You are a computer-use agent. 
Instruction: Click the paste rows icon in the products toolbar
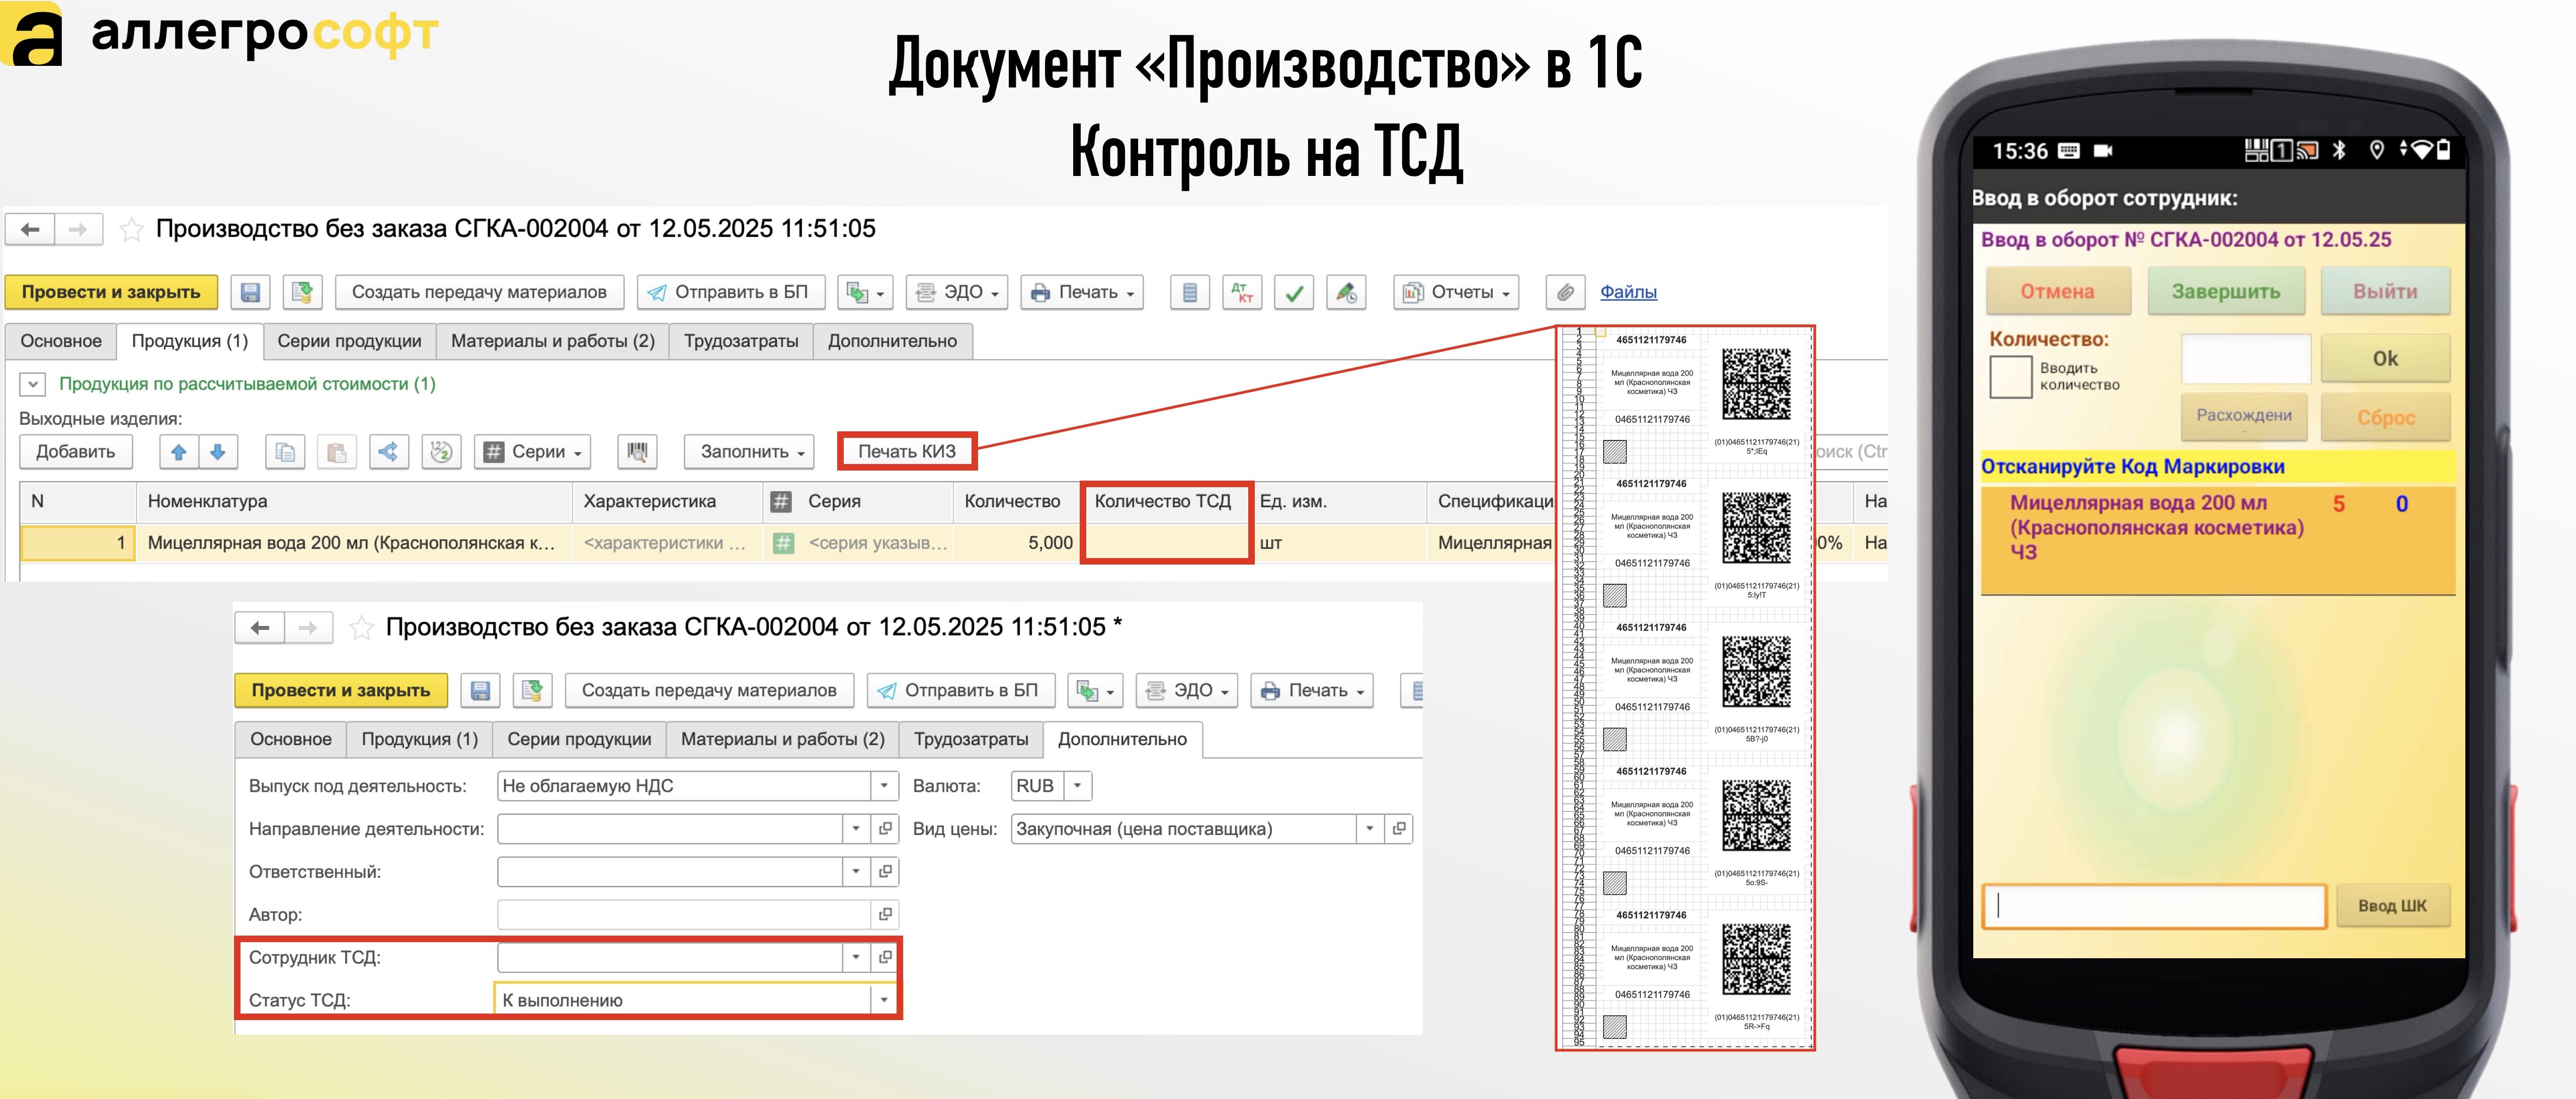tap(337, 451)
